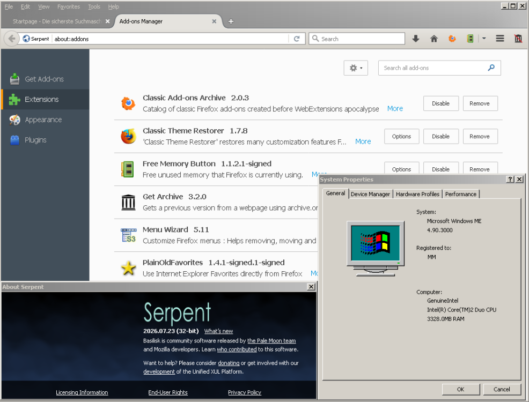The image size is (529, 402).
Task: Click OK in System Properties
Action: (x=461, y=389)
